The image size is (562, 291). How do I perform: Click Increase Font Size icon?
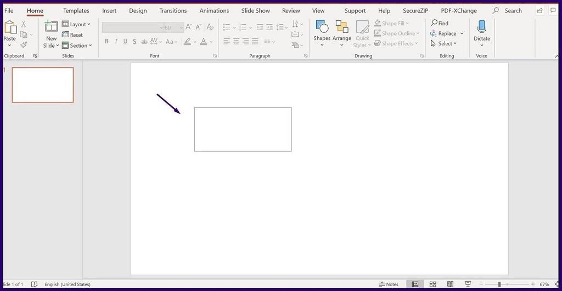pyautogui.click(x=189, y=27)
